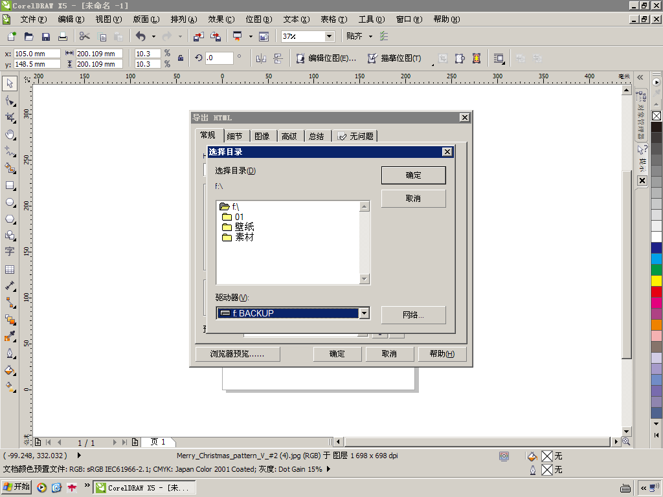Click the 描摹位图(T) button
This screenshot has height=497, width=663.
(x=395, y=58)
